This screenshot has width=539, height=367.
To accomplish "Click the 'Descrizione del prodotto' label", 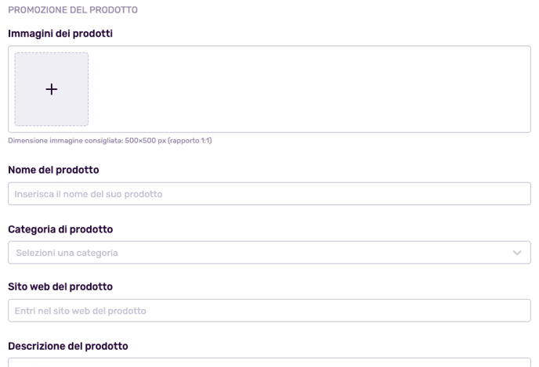I will [x=67, y=346].
